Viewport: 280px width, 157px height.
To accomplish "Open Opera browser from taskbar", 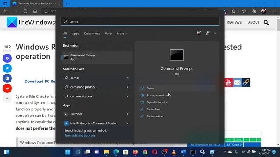I will (x=154, y=152).
